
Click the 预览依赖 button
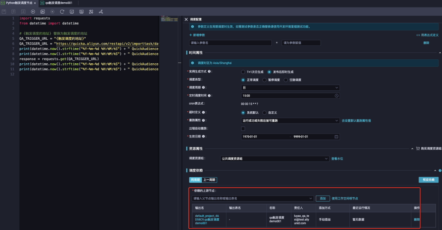[428, 180]
